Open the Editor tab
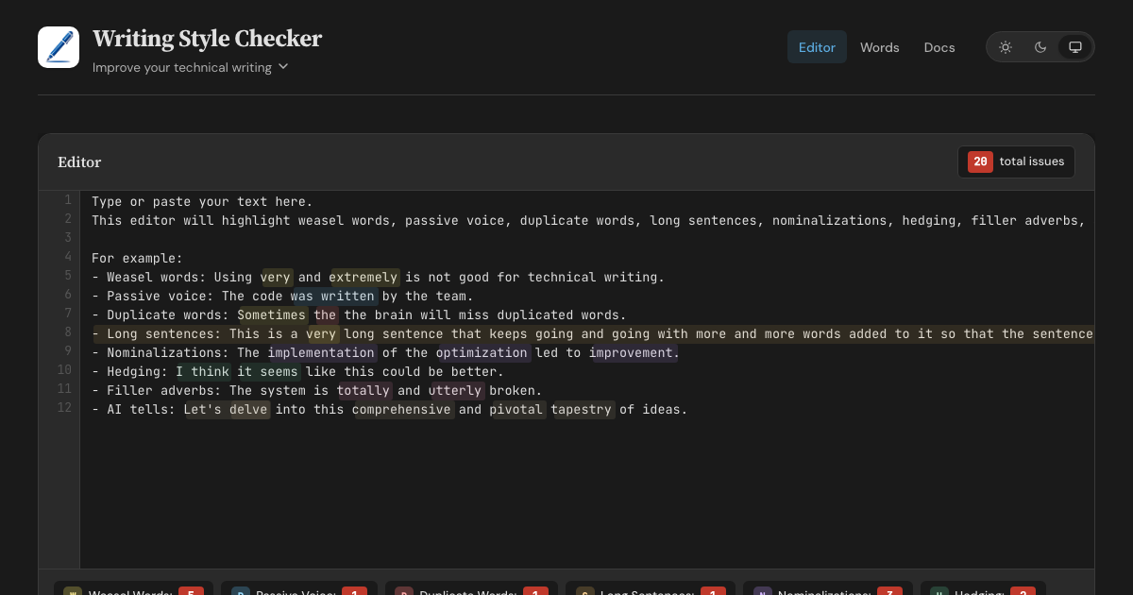 point(817,47)
